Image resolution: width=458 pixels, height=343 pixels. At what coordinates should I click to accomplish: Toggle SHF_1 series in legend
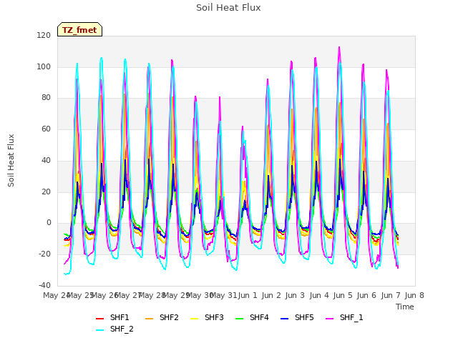click(344, 317)
